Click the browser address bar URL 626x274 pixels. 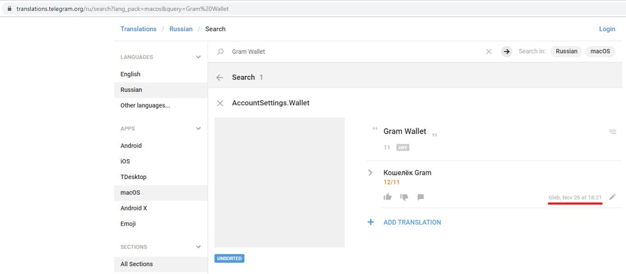(122, 9)
